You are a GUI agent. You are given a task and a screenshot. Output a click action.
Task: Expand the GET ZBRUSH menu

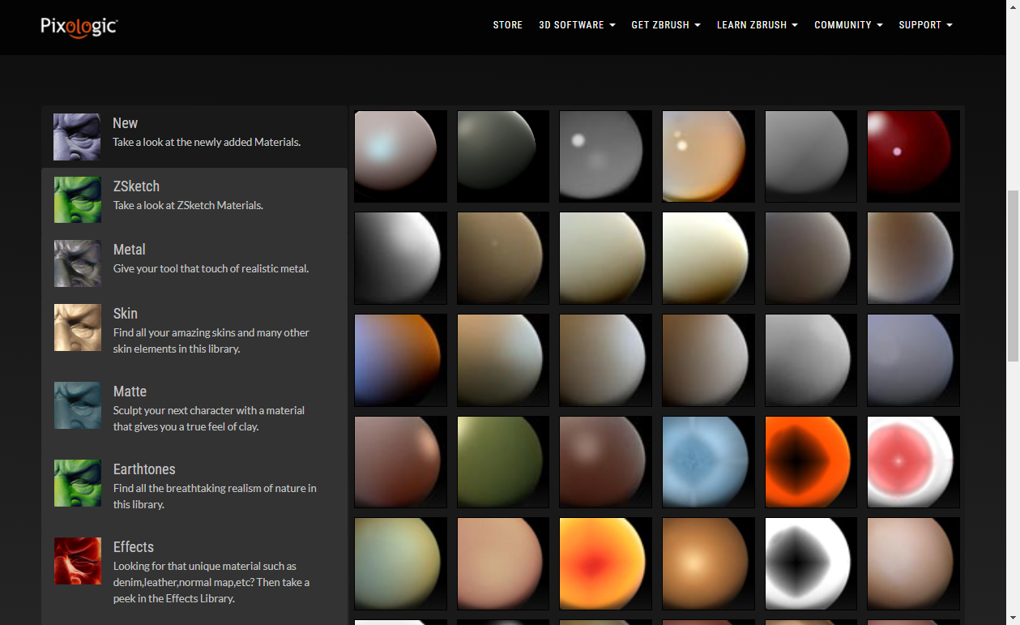click(x=666, y=25)
